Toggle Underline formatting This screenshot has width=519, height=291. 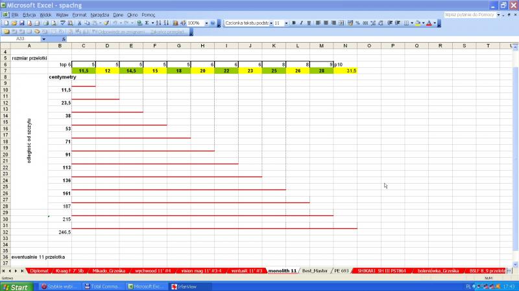(309, 23)
